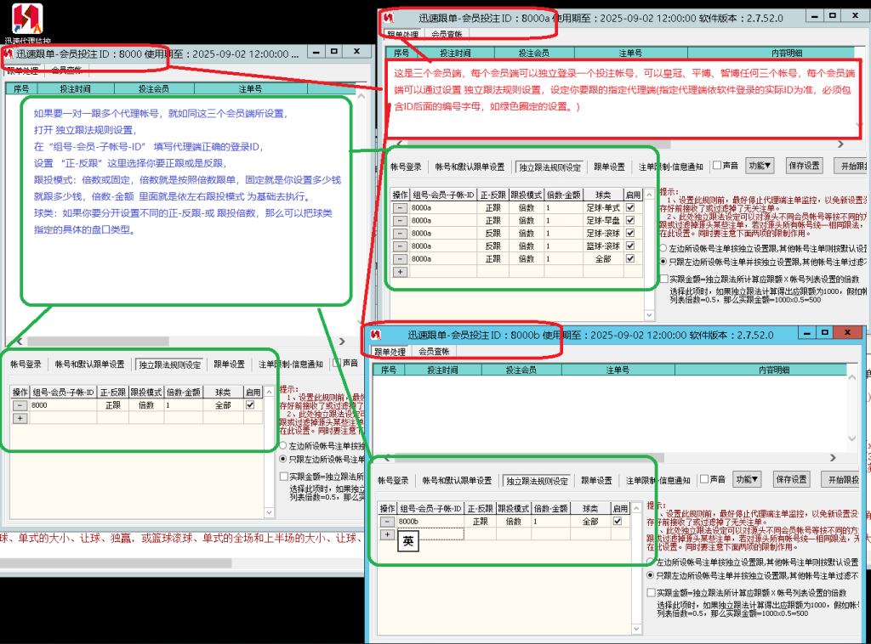Delete the 8000b rule row using the minus button
Screen dimensions: 871x644
(387, 522)
